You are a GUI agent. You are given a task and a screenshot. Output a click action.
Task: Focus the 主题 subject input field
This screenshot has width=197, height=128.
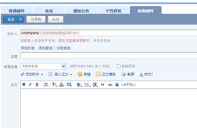[109, 55]
